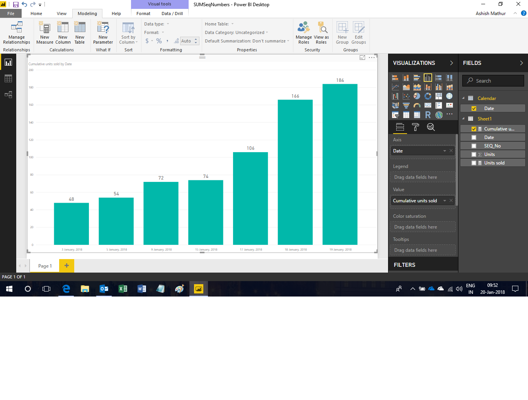Pick the scatter chart visualization
Viewport: 528px width, 400px height.
click(x=406, y=96)
